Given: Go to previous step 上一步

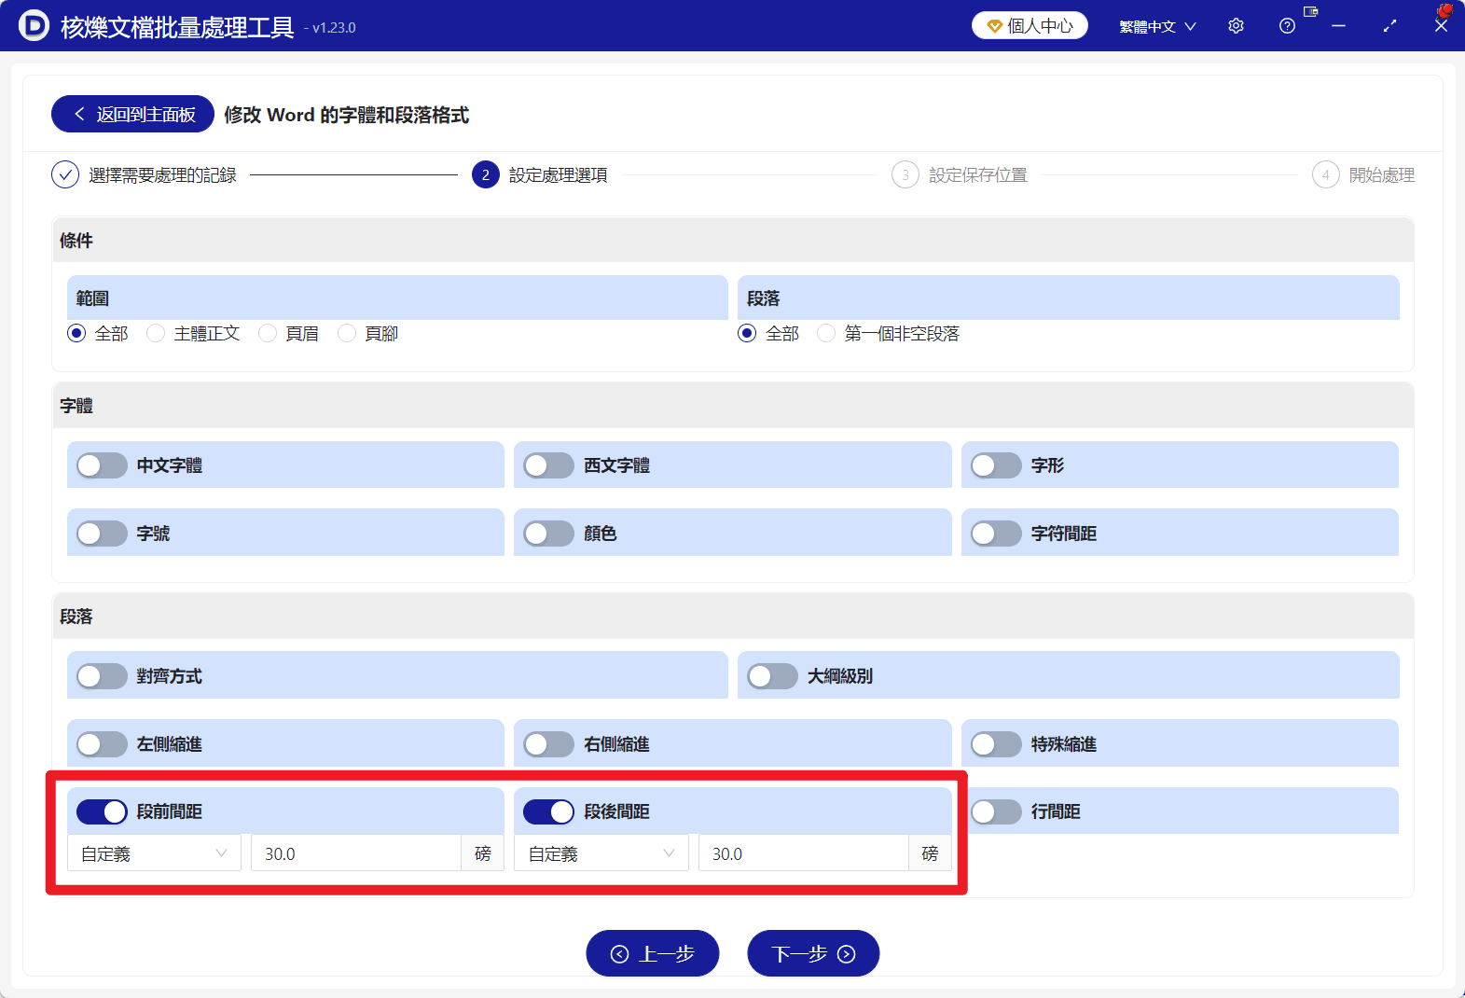Looking at the screenshot, I should click(x=653, y=953).
